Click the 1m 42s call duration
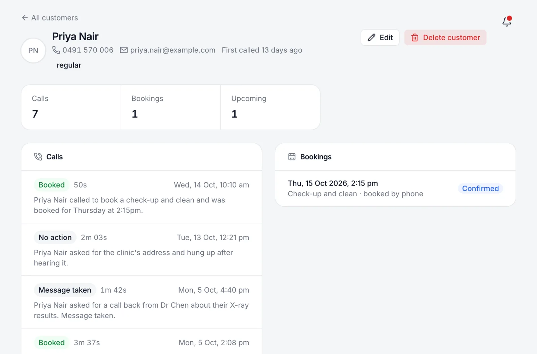537x354 pixels. (x=113, y=290)
